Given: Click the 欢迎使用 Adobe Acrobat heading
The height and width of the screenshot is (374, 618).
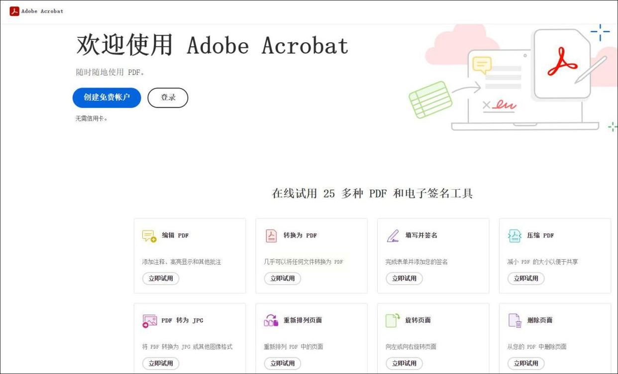Looking at the screenshot, I should click(x=212, y=45).
